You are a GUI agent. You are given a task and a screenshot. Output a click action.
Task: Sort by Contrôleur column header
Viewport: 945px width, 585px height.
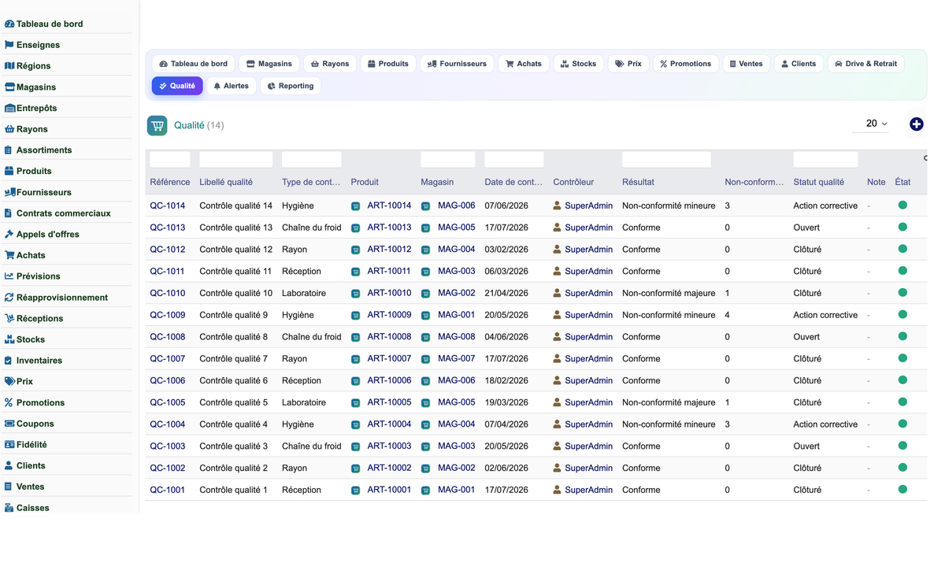(573, 182)
